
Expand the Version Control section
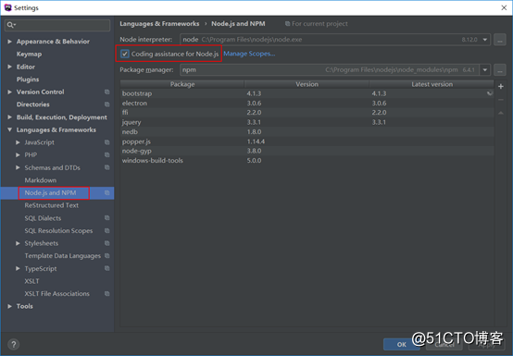(10, 92)
